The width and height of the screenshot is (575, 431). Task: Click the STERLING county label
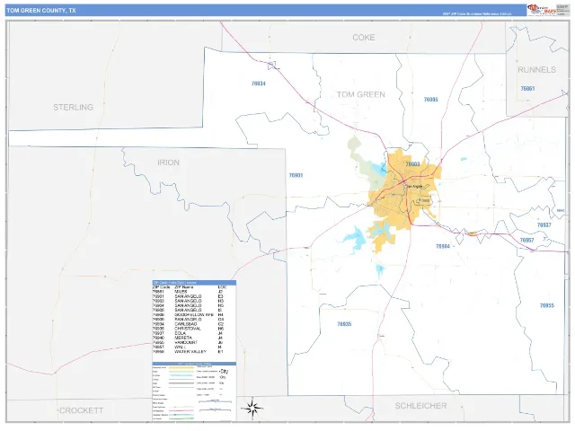click(74, 108)
